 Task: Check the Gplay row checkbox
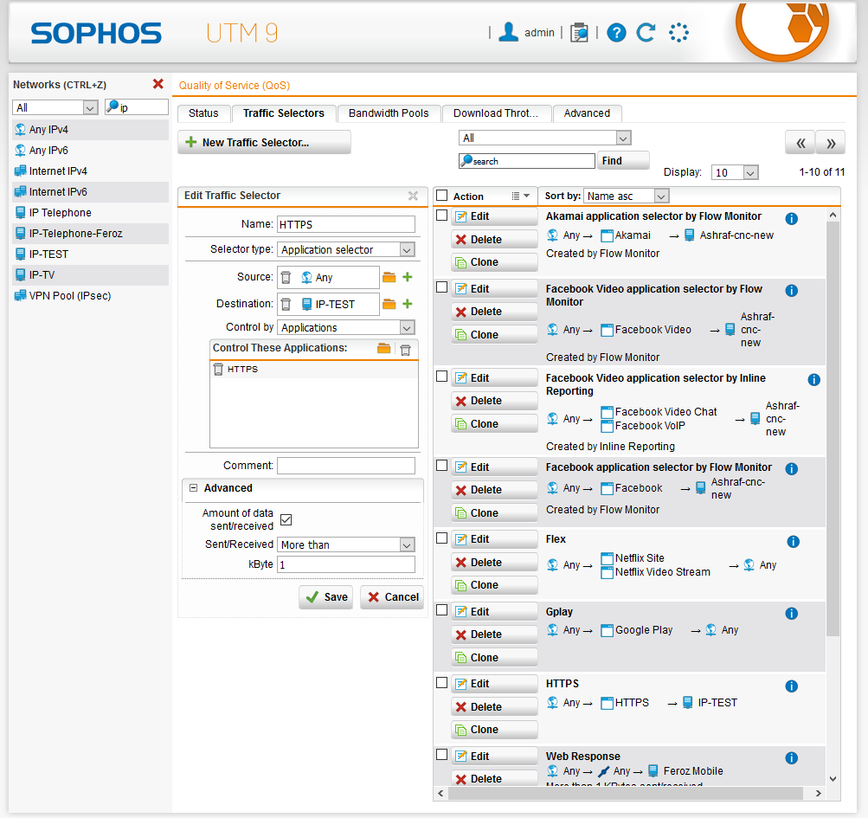(x=441, y=609)
